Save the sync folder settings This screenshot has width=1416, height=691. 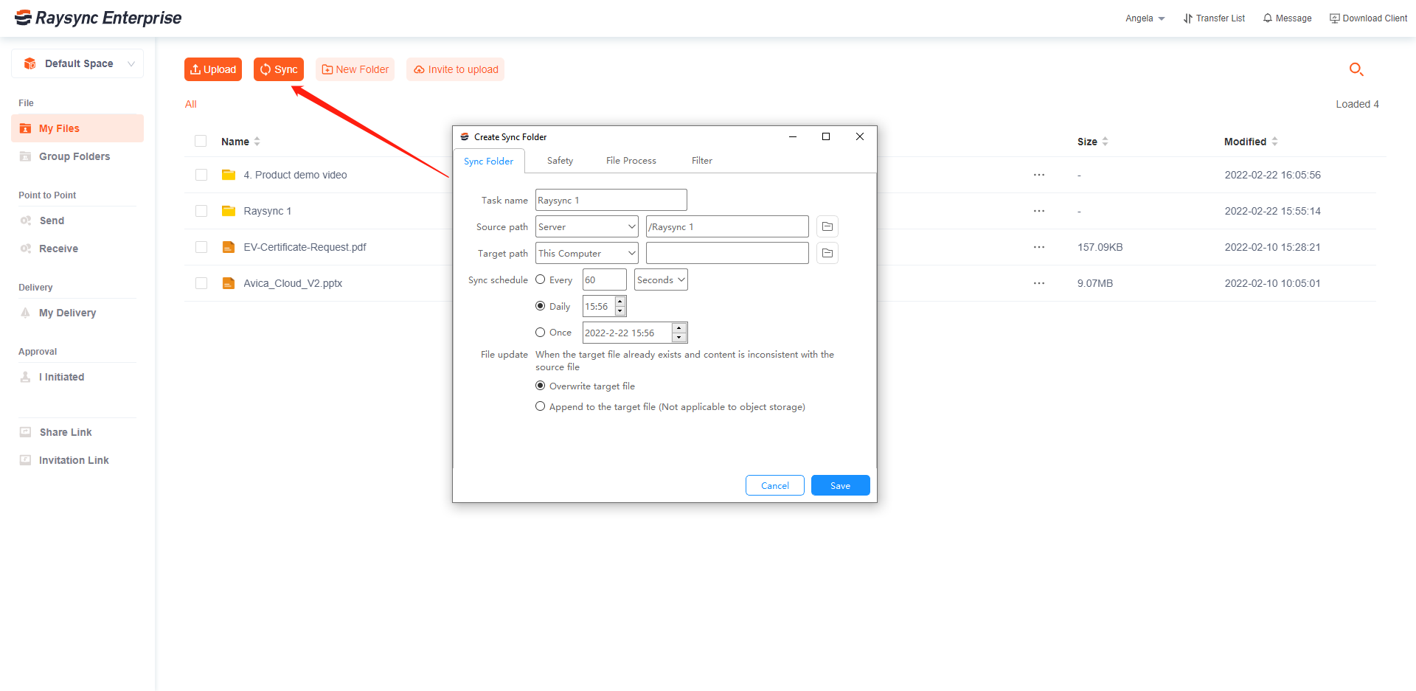coord(840,485)
